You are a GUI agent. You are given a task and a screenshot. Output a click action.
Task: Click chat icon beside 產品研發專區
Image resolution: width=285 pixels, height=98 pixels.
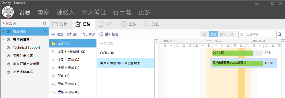pyautogui.click(x=8, y=72)
